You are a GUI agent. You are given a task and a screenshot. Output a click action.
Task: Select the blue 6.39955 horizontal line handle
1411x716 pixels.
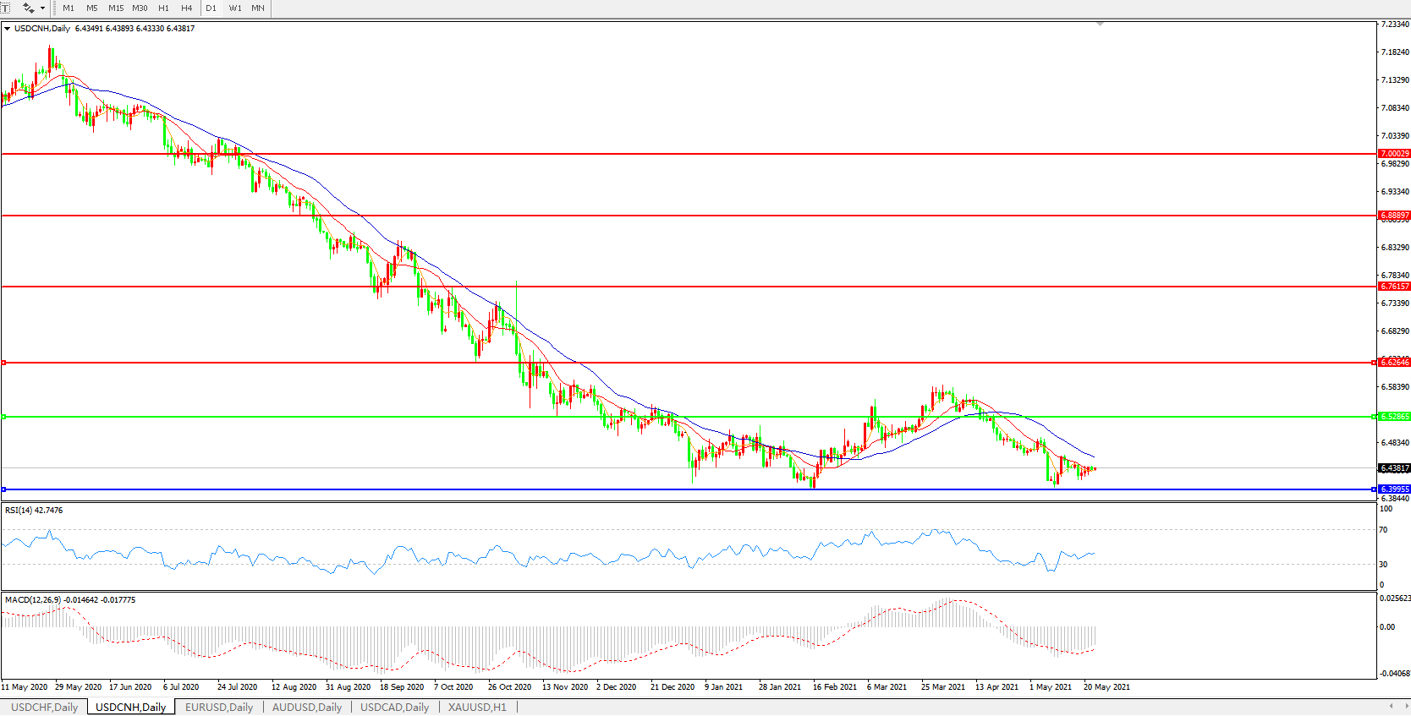click(x=4, y=489)
